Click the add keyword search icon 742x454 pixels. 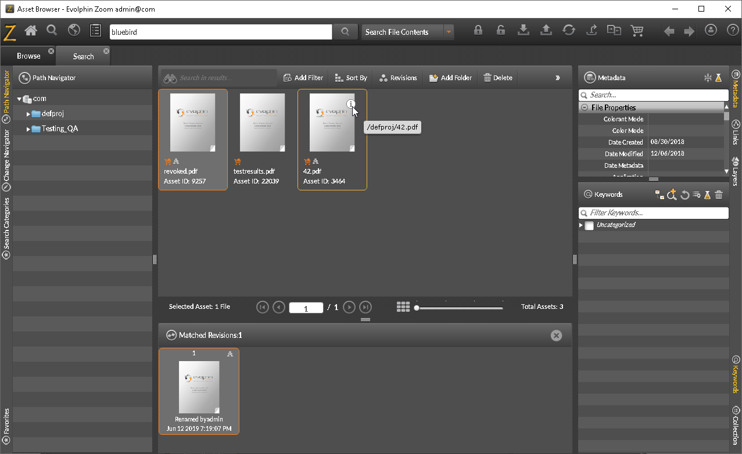point(672,194)
